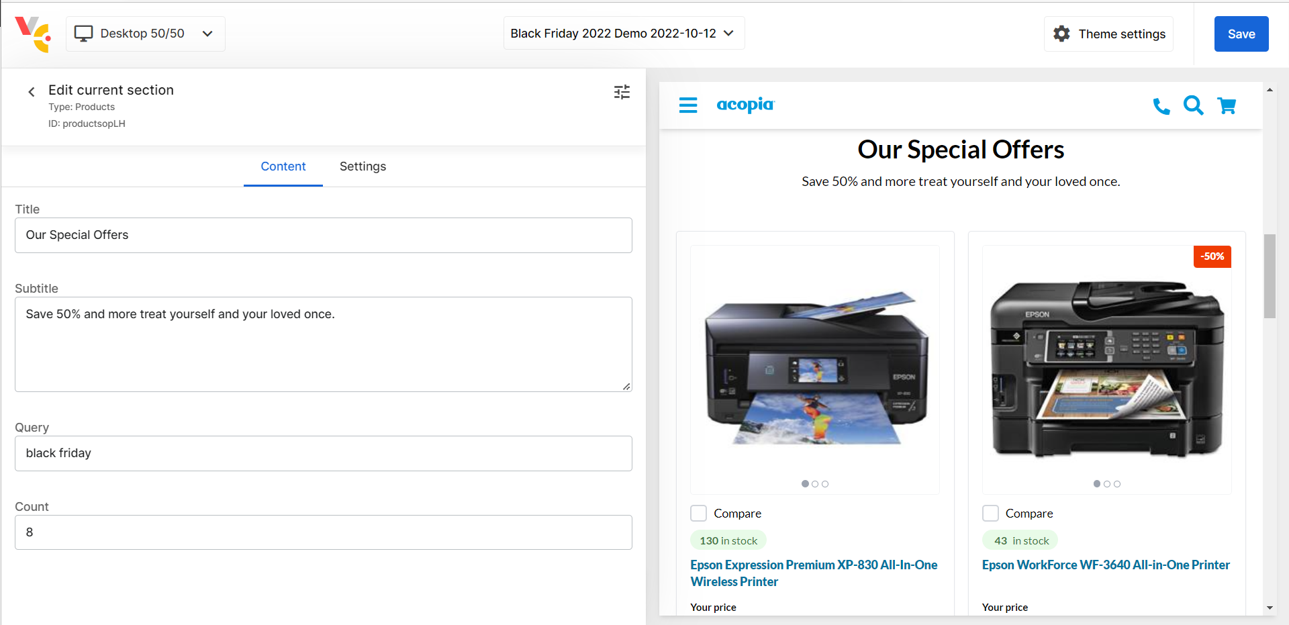Click the back arrow beside Edit current section
Viewport: 1289px width, 625px height.
[32, 92]
